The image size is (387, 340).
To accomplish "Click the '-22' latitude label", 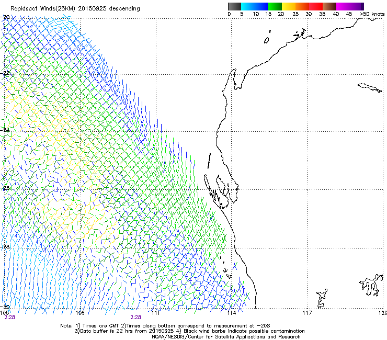I will (5, 73).
